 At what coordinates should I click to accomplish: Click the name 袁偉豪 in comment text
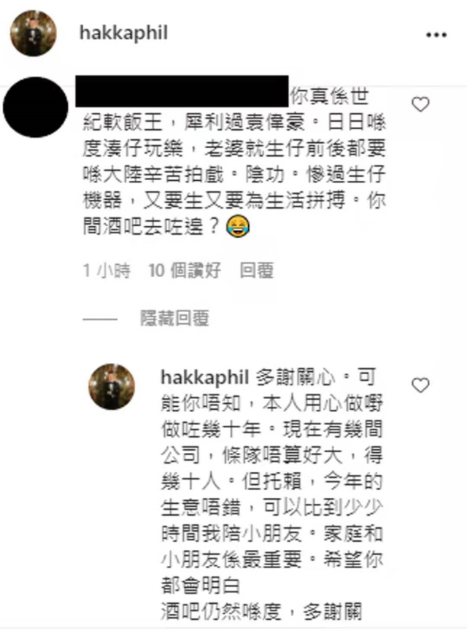(274, 123)
